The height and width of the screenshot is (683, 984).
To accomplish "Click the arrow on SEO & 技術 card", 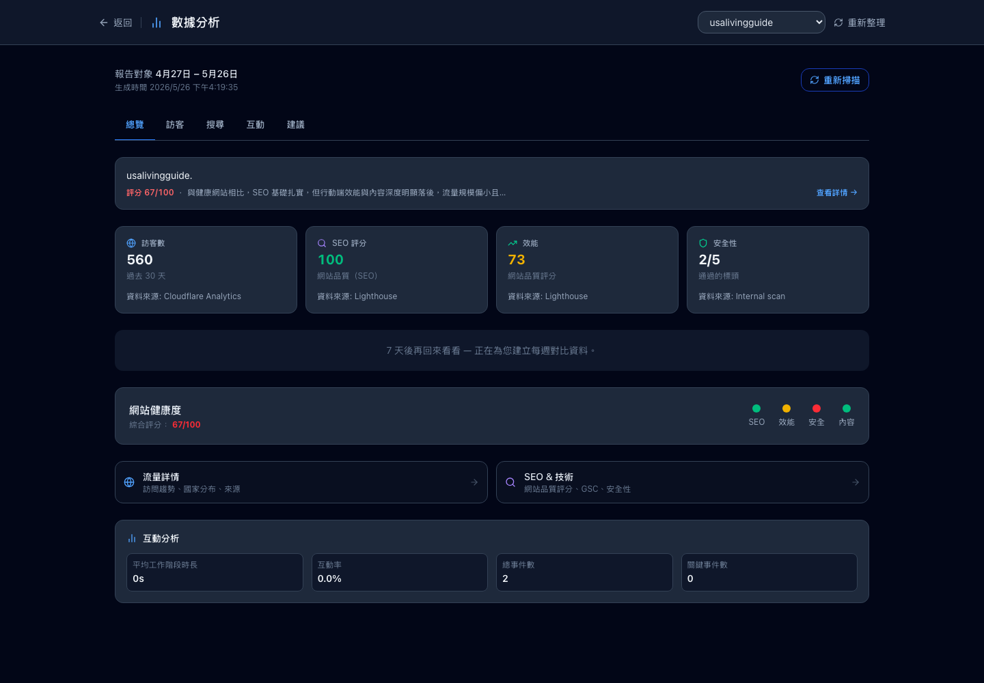I will pyautogui.click(x=856, y=482).
